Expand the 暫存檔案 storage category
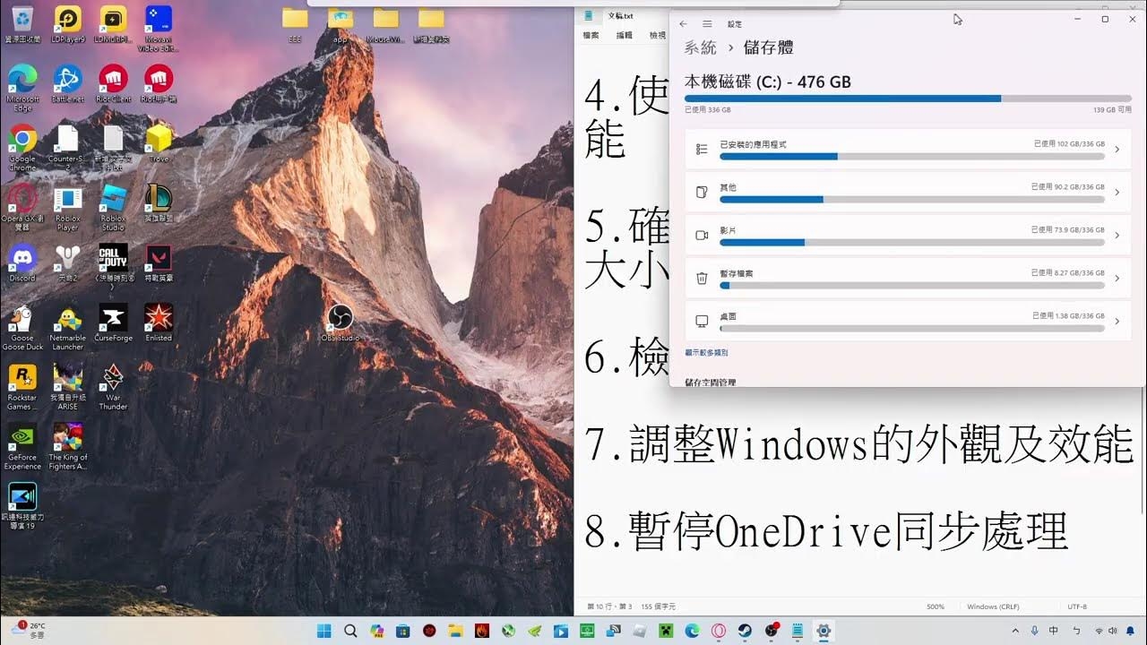 pos(1118,279)
